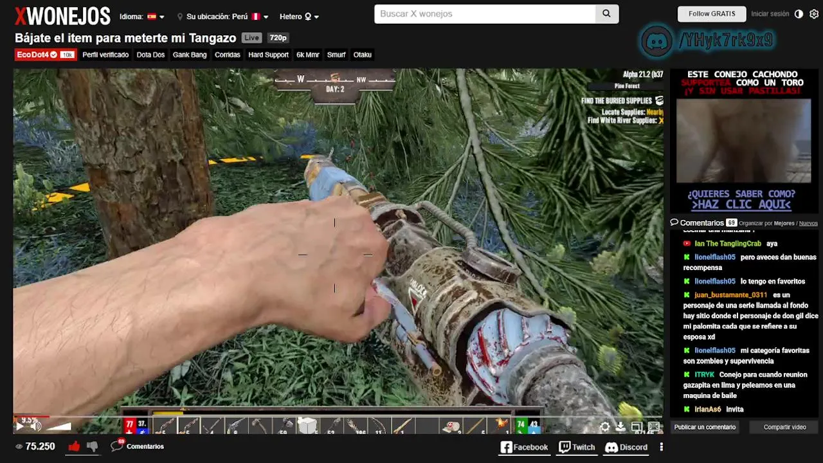823x463 pixels.
Task: Click Publicar un comentario button
Action: click(705, 427)
